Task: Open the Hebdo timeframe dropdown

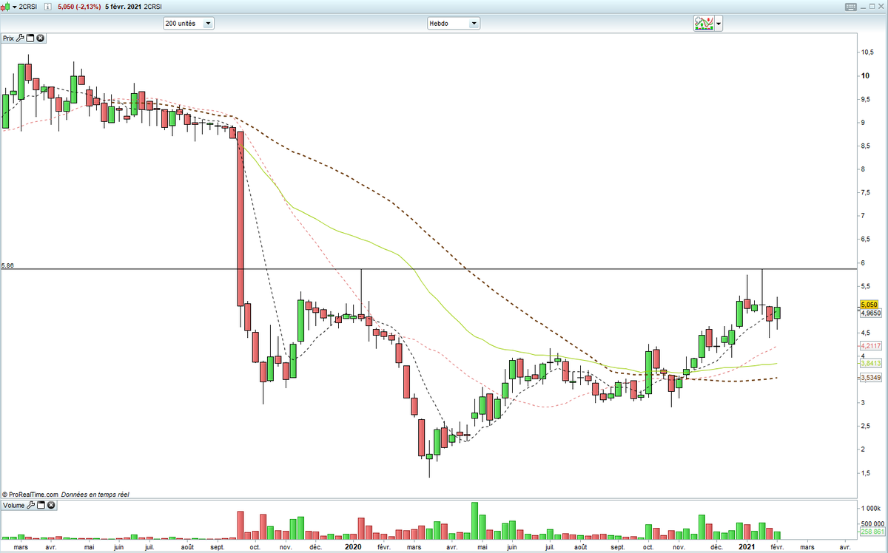Action: [453, 24]
